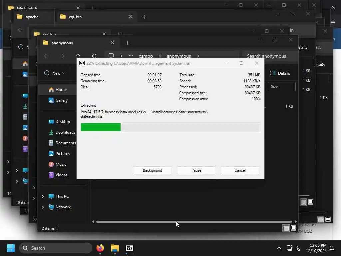
Task: Go back in apache window
Action: coord(20,30)
